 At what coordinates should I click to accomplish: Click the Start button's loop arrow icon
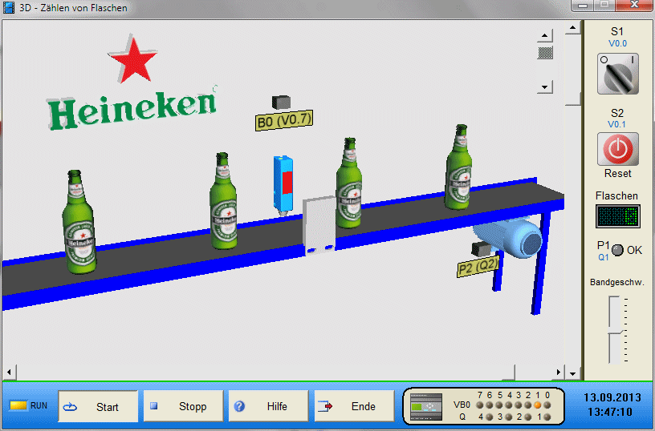(70, 407)
